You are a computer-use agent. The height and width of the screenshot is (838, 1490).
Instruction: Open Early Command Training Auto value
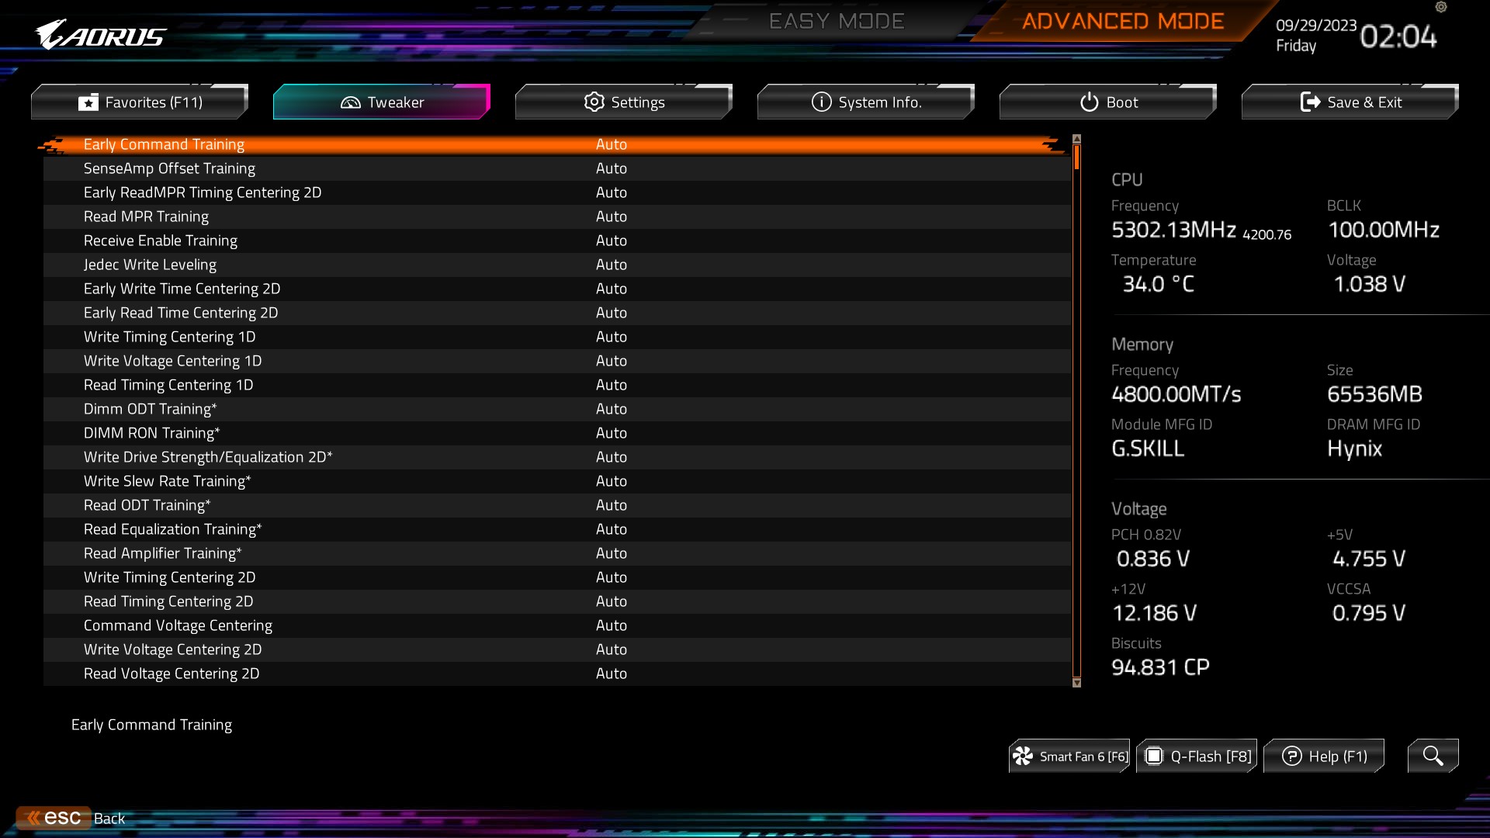pyautogui.click(x=612, y=144)
